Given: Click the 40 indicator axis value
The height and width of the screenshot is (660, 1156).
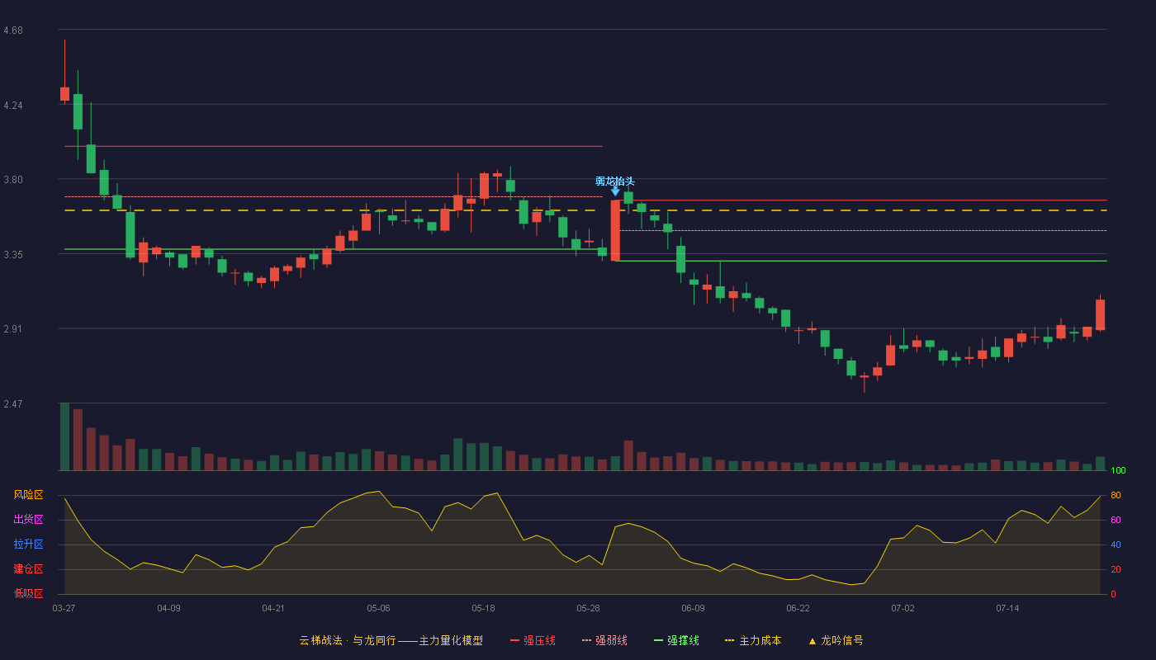Looking at the screenshot, I should pos(1116,544).
